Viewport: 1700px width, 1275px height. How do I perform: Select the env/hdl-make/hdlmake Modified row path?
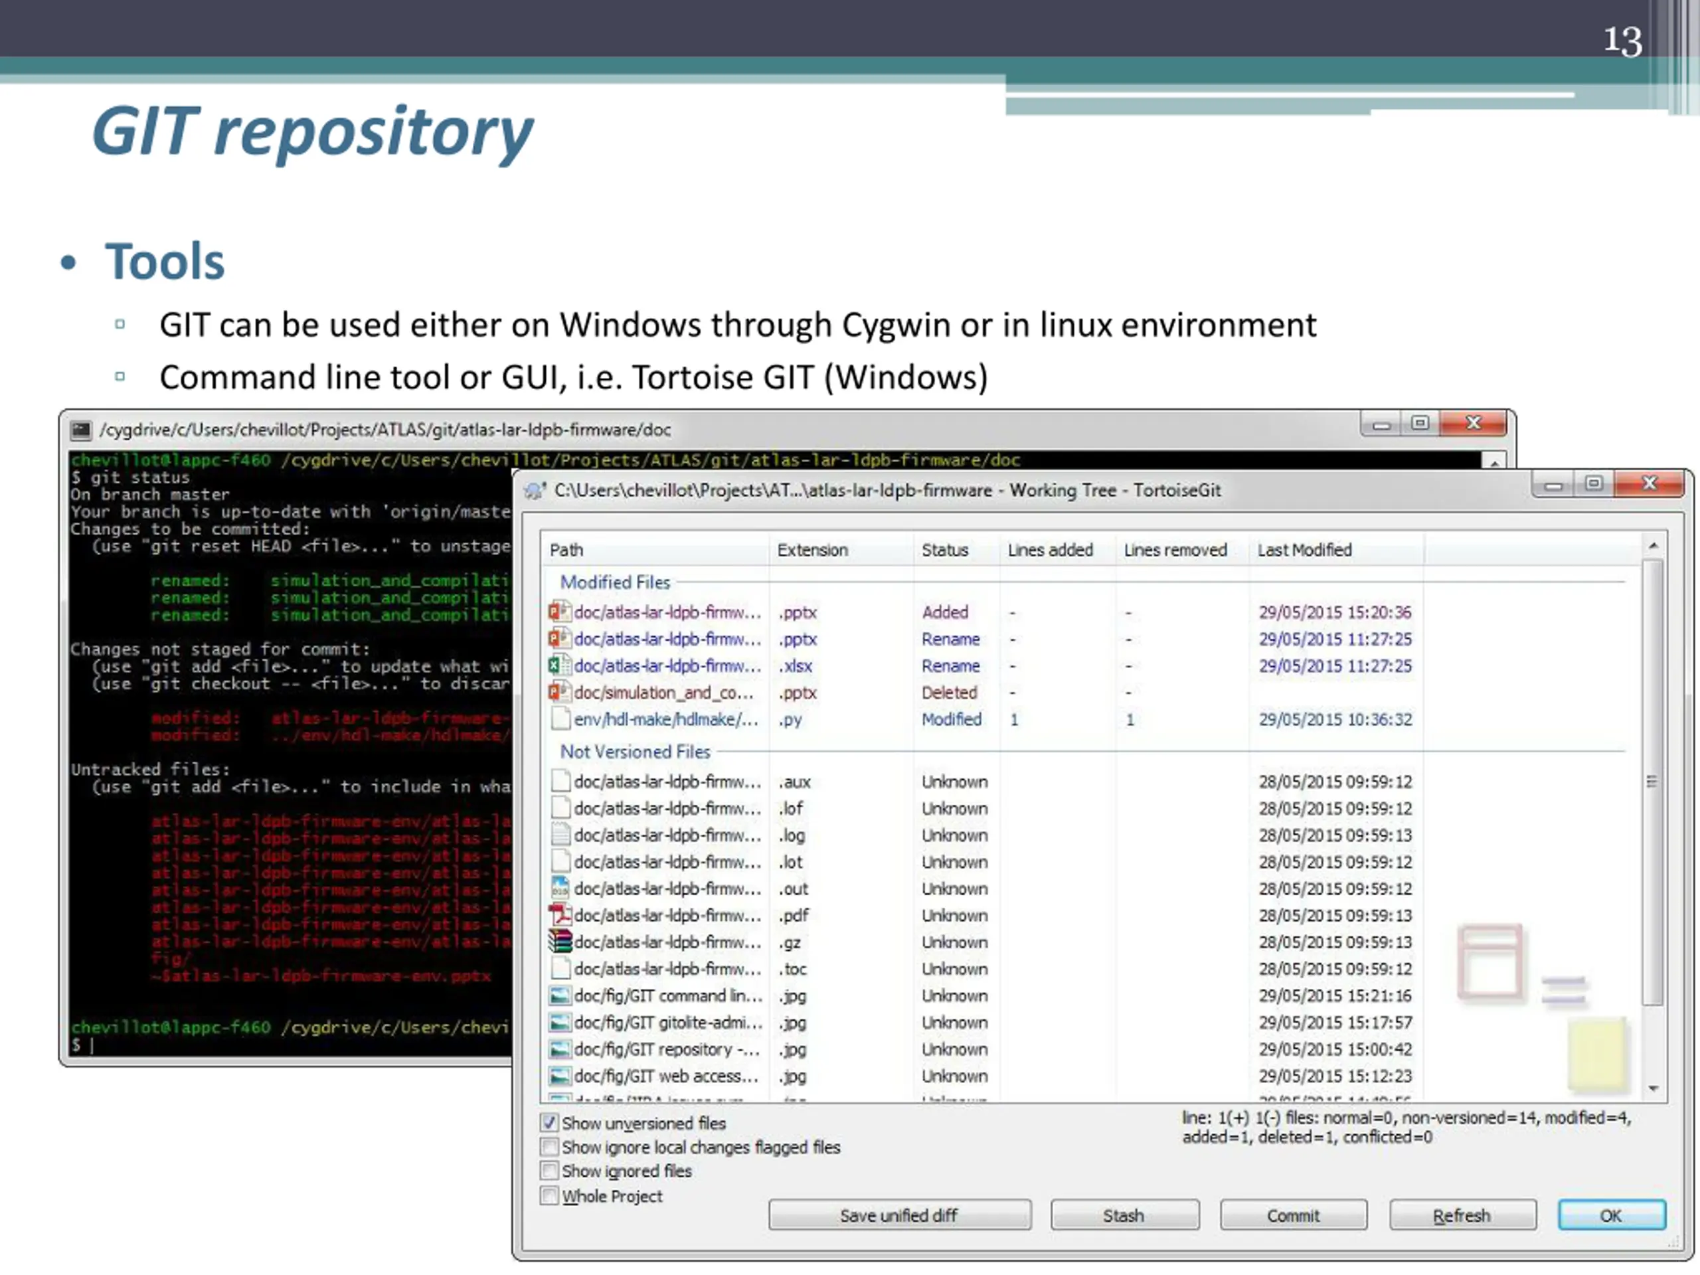[x=666, y=719]
